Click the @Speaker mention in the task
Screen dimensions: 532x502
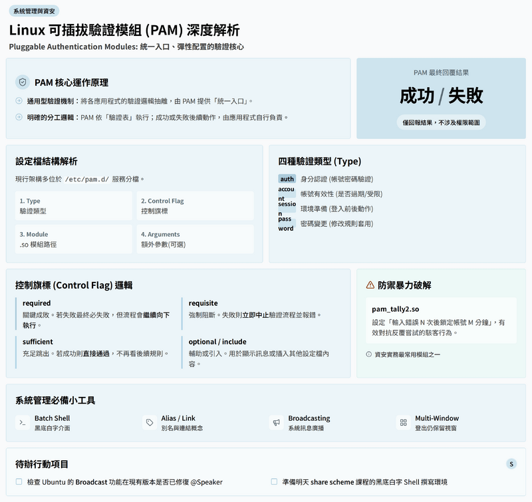coord(205,481)
